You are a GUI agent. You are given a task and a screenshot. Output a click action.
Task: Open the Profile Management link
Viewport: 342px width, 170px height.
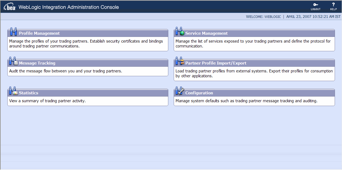pyautogui.click(x=39, y=33)
